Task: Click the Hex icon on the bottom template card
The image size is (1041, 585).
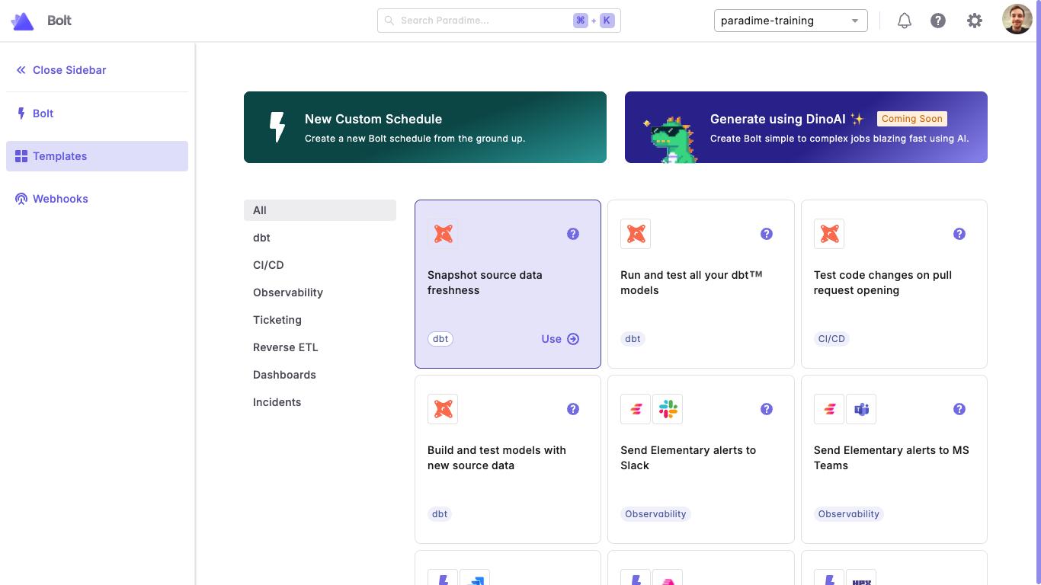Action: coord(861,579)
